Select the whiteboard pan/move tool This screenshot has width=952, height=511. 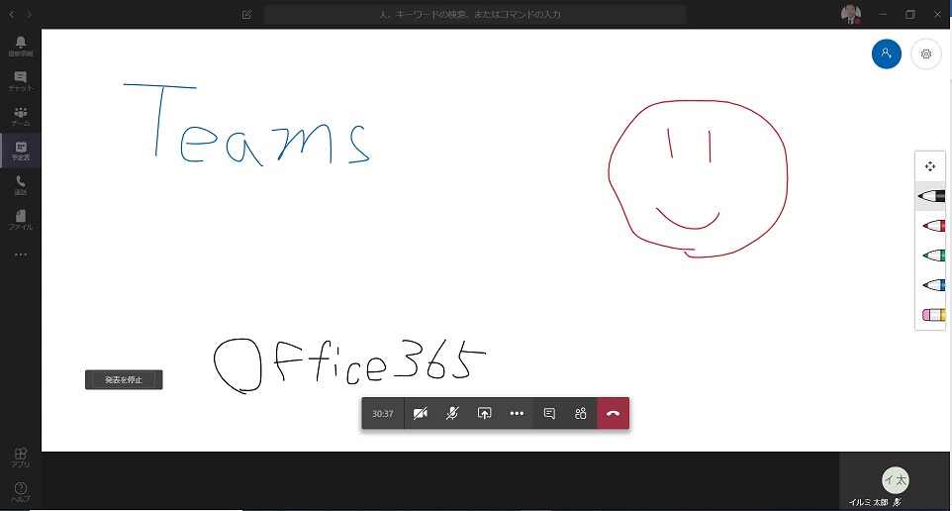(929, 166)
